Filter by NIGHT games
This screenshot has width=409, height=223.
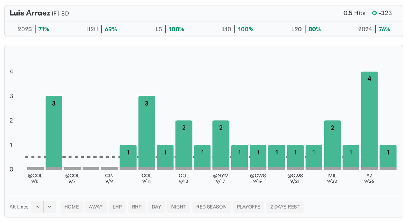click(179, 207)
